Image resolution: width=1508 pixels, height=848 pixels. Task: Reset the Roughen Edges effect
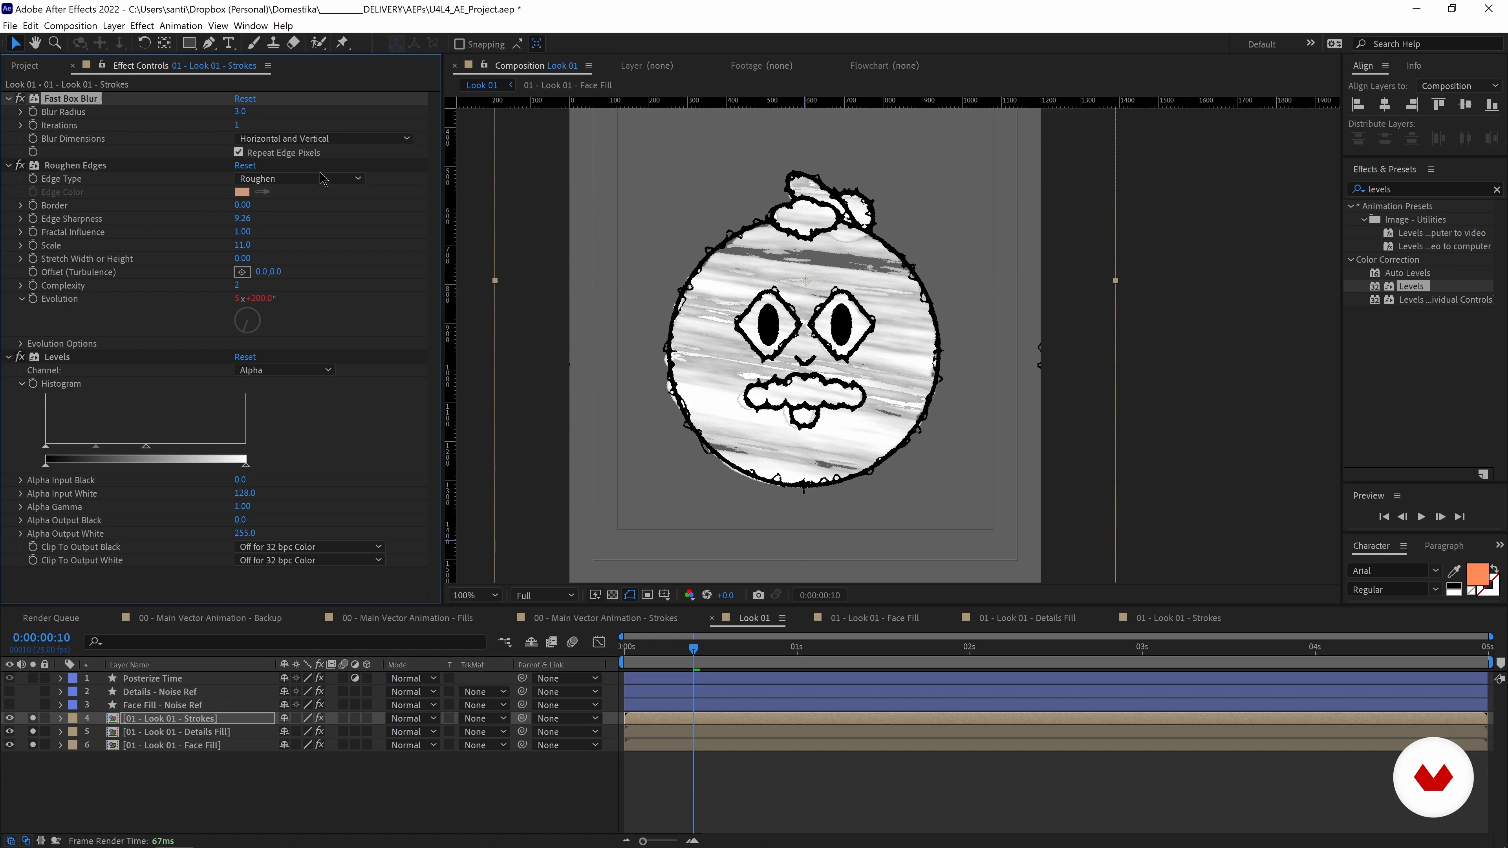point(245,165)
